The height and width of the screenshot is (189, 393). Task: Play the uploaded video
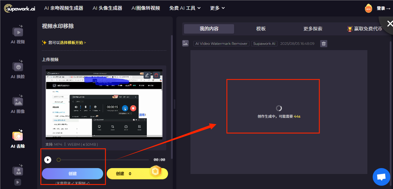click(x=47, y=160)
